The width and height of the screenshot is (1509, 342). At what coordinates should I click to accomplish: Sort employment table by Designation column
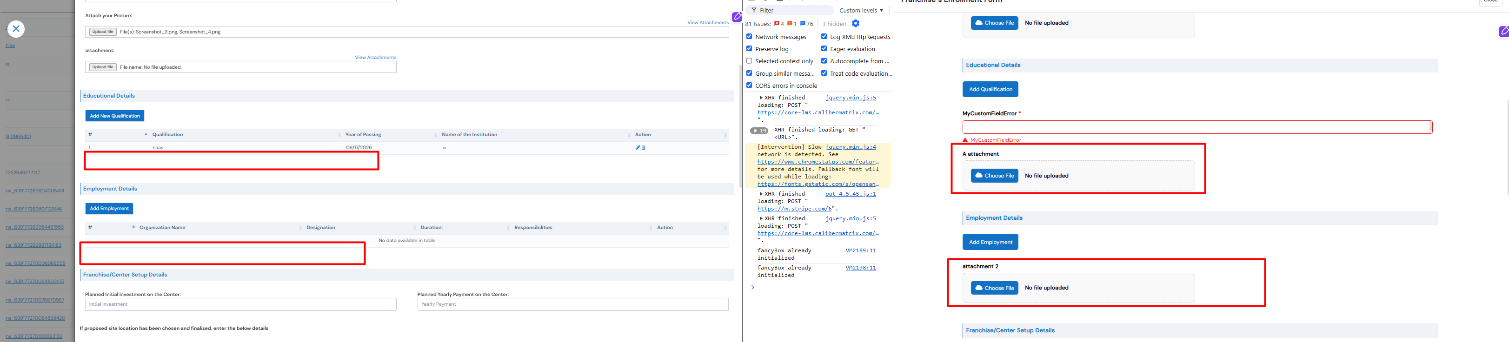pyautogui.click(x=360, y=227)
